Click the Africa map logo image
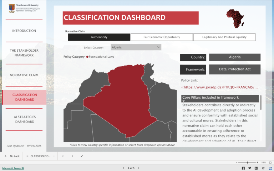The width and height of the screenshot is (274, 171). coord(235,19)
